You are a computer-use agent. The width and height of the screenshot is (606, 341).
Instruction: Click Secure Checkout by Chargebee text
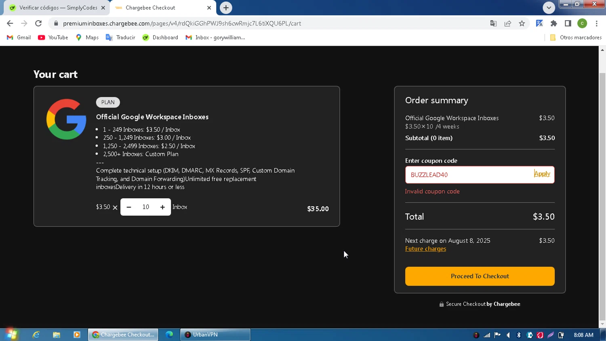tap(483, 304)
